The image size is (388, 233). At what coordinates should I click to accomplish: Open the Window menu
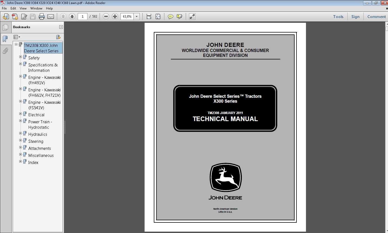click(36, 8)
